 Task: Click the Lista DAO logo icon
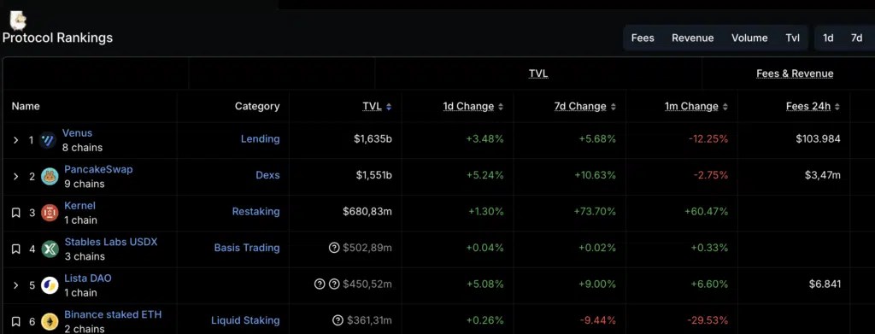coord(50,285)
